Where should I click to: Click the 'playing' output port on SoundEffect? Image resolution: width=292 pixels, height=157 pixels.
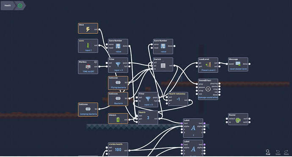(220, 83)
